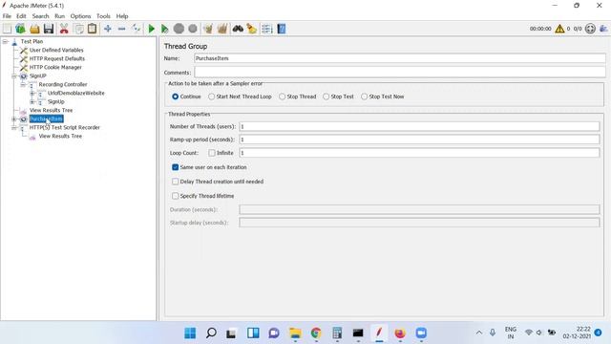This screenshot has width=611, height=344.
Task: Click the Ramp-up period field
Action: tap(419, 140)
